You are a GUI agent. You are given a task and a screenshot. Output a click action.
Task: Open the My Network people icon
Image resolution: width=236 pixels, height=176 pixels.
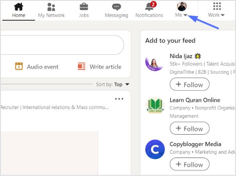(51, 7)
